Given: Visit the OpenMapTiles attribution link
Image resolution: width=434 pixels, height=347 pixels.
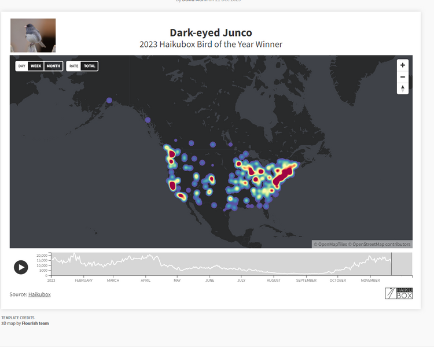Looking at the screenshot, I should (x=330, y=244).
